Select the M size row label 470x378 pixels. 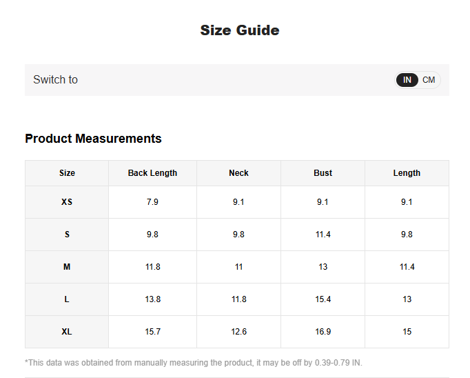pos(67,267)
